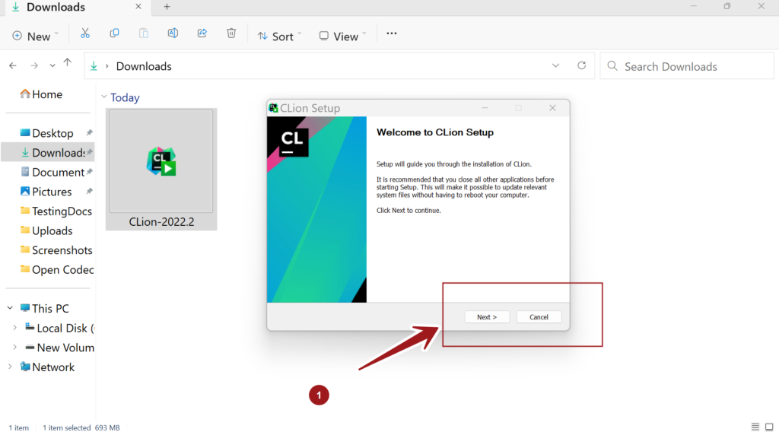Image resolution: width=779 pixels, height=432 pixels.
Task: Expand the address bar history dropdown
Action: [x=556, y=66]
